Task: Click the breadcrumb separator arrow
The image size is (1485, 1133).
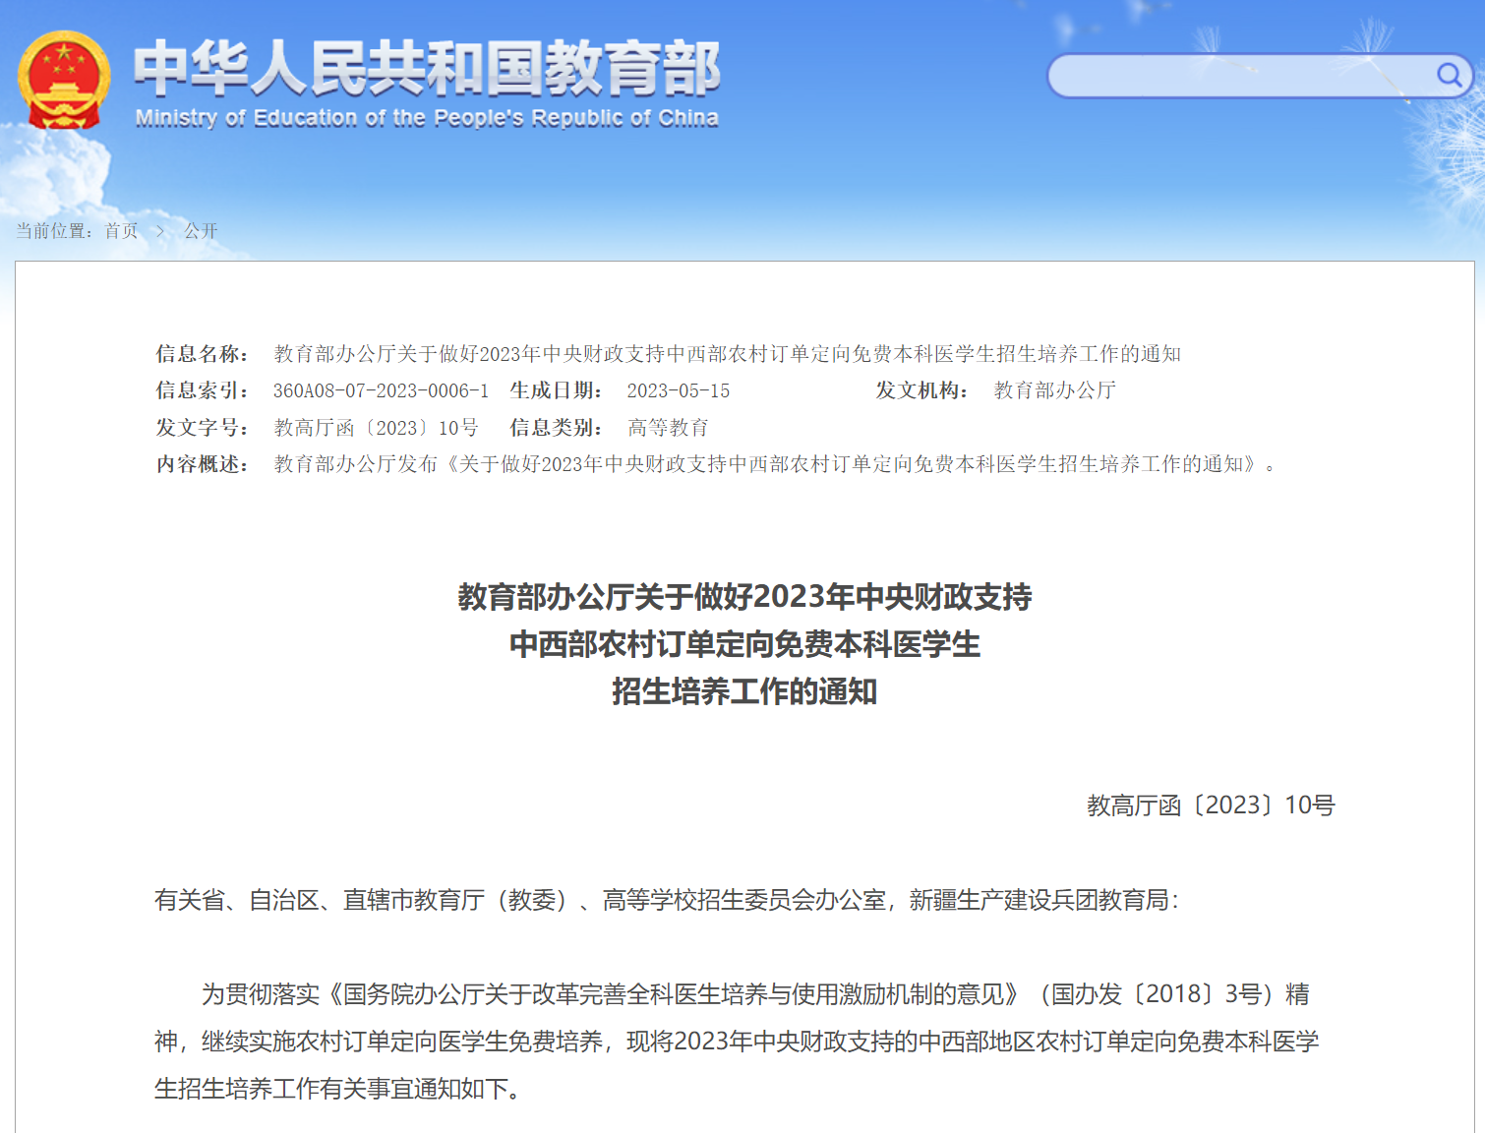Action: [x=161, y=231]
